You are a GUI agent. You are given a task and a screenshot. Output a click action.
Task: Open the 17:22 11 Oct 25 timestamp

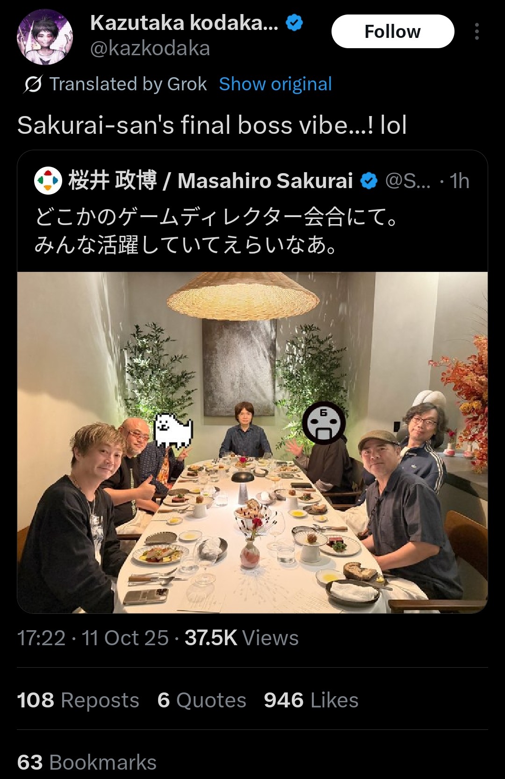(93, 638)
